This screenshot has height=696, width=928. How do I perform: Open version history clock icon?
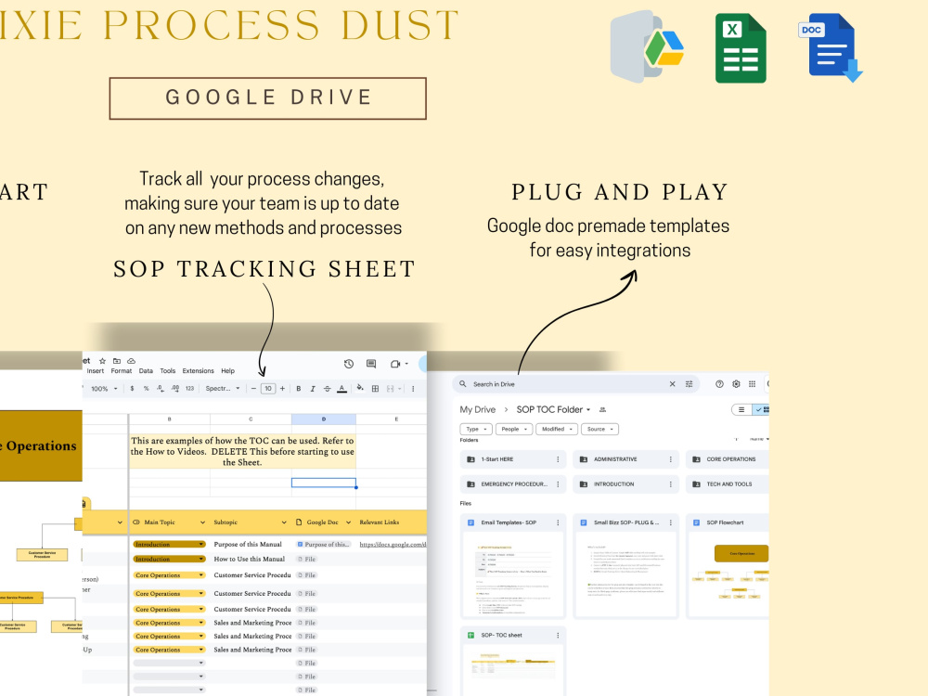(349, 364)
